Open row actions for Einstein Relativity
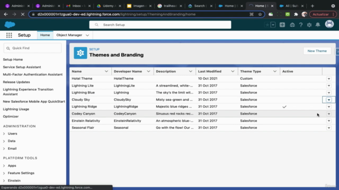Screen dimensions: 339x190 click(x=328, y=121)
